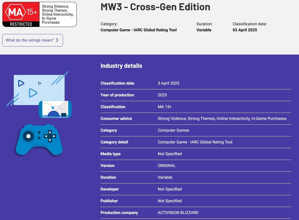Image resolution: width=299 pixels, height=220 pixels.
Task: Click the 'Version' row label
Action: click(x=107, y=166)
